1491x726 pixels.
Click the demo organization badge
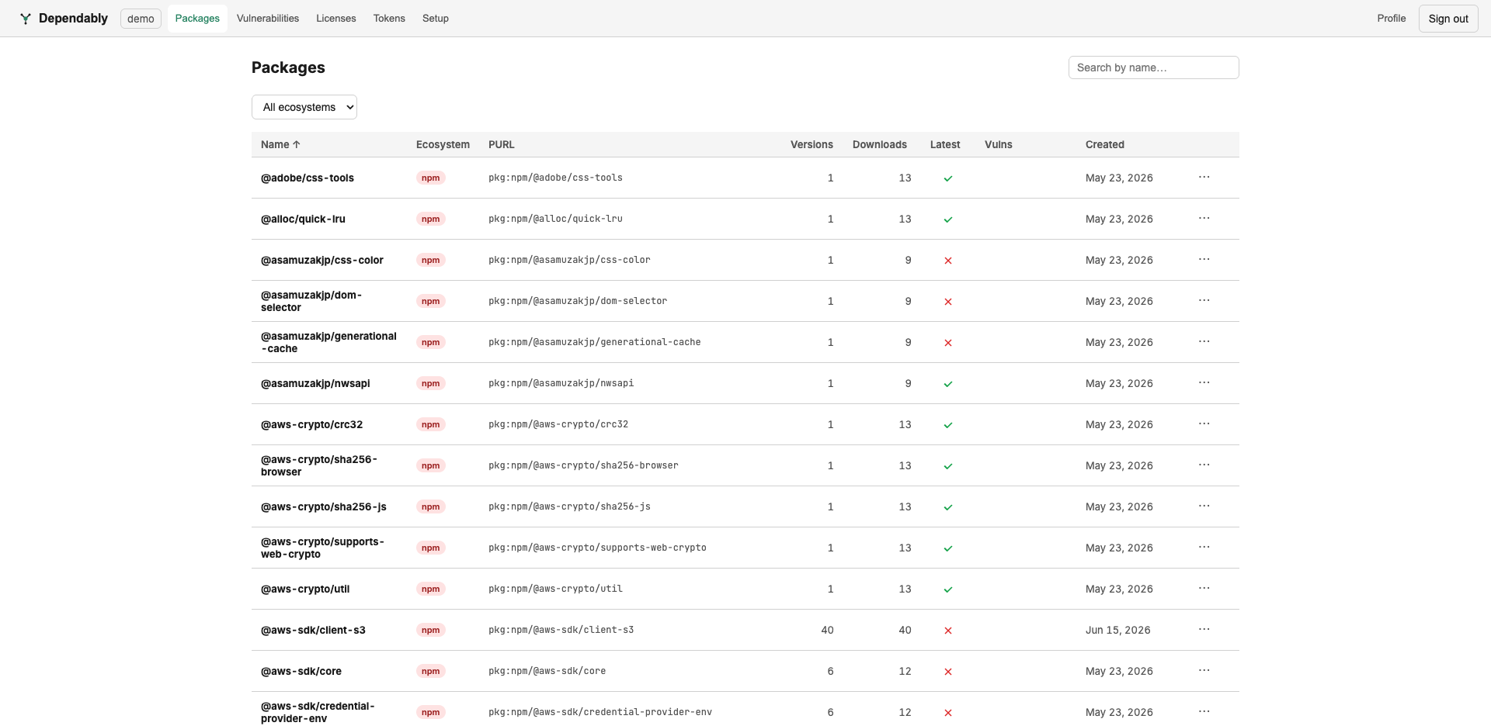[141, 19]
